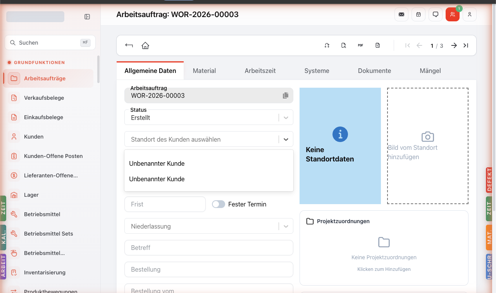The image size is (496, 293).
Task: Click the Kunden-Offene Posten icon
Action: coord(14,156)
